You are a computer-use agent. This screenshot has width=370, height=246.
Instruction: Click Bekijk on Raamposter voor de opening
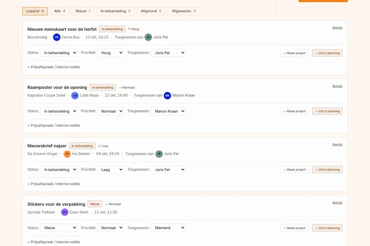click(x=337, y=86)
